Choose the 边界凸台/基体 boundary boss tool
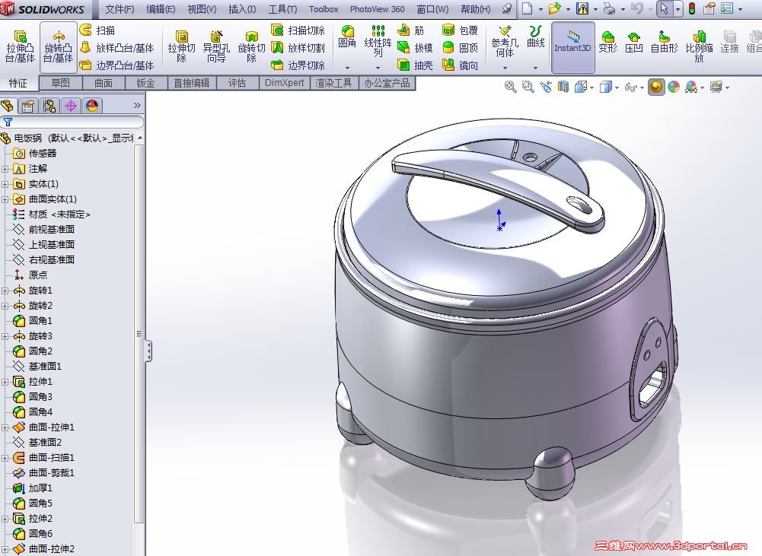 coord(116,65)
